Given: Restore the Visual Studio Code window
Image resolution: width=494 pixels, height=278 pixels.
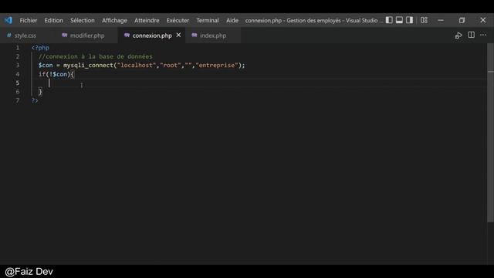Looking at the screenshot, I should click(x=462, y=20).
